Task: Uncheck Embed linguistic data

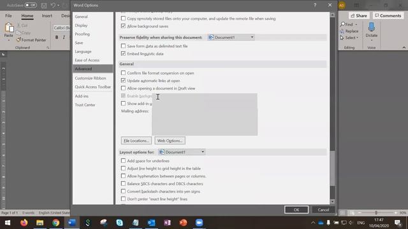Action: tap(123, 53)
